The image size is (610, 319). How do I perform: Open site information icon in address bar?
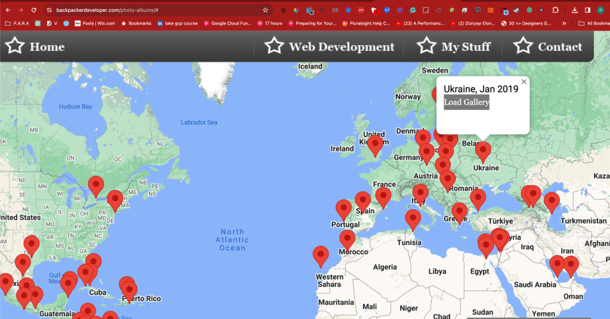point(49,10)
